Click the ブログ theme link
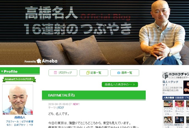The width and height of the screenshot is (189, 128). pyautogui.click(x=60, y=107)
